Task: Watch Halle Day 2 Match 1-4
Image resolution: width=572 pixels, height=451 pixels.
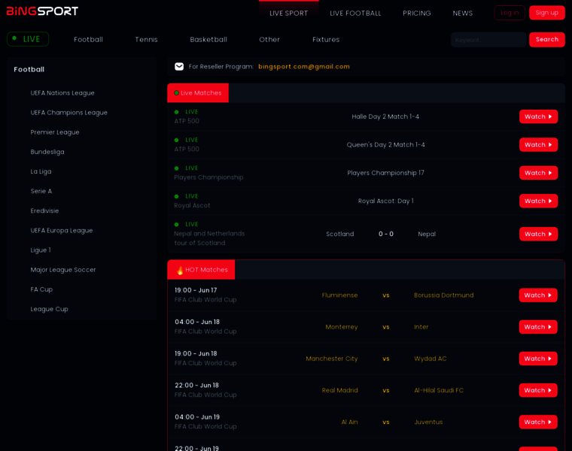Action: coord(538,117)
